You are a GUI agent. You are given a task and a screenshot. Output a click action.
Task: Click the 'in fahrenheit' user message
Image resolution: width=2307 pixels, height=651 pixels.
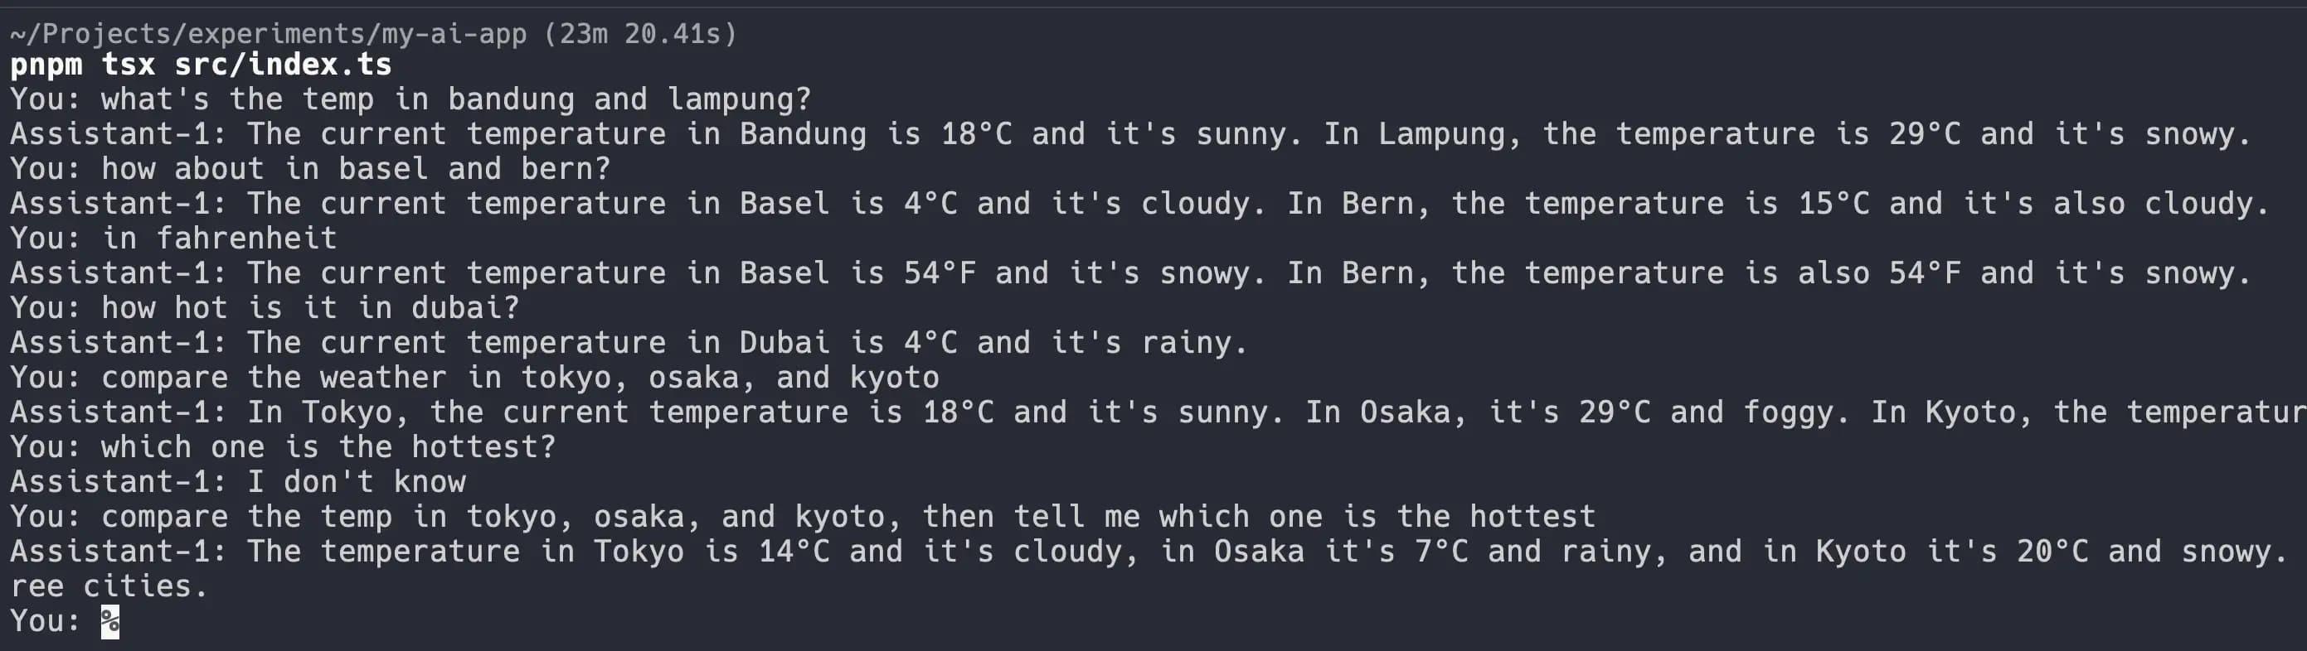click(x=174, y=239)
